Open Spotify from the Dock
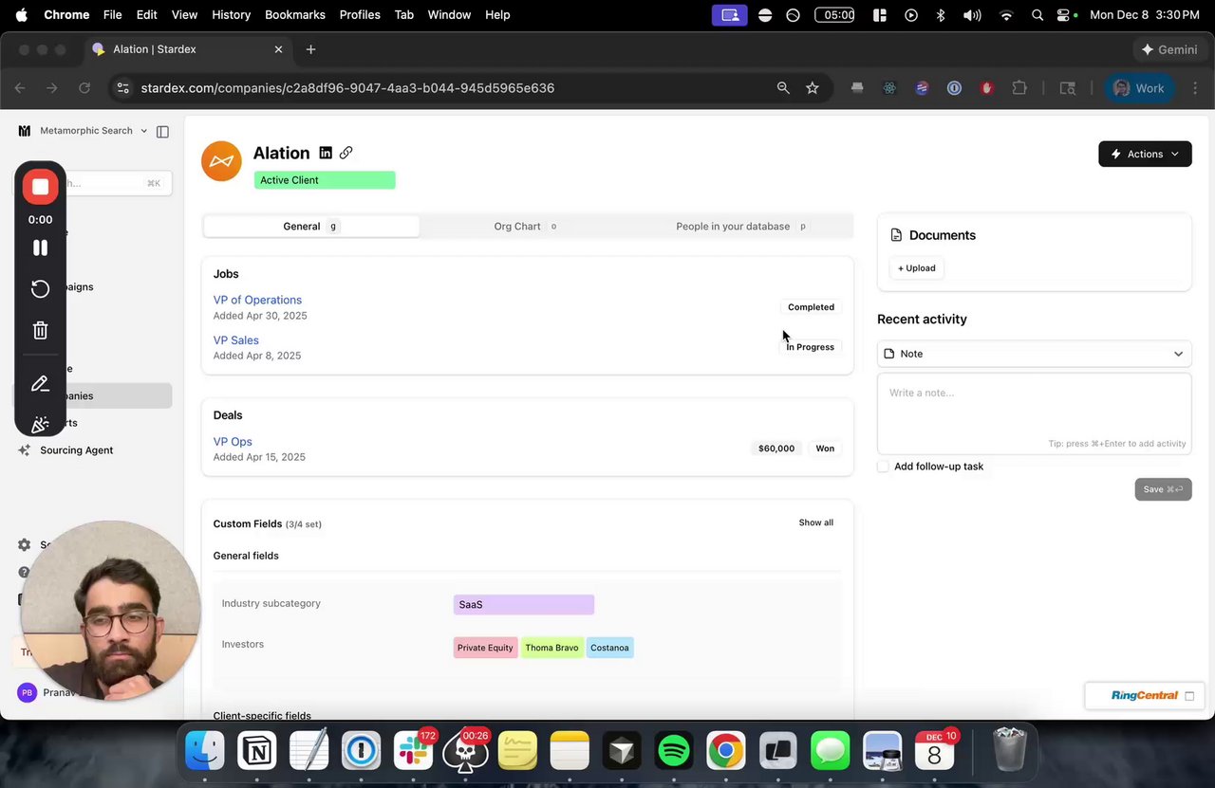Viewport: 1215px width, 788px height. click(x=674, y=751)
